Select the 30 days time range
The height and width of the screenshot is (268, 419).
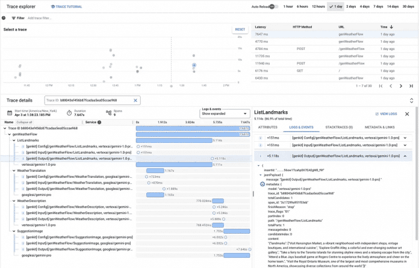point(409,7)
